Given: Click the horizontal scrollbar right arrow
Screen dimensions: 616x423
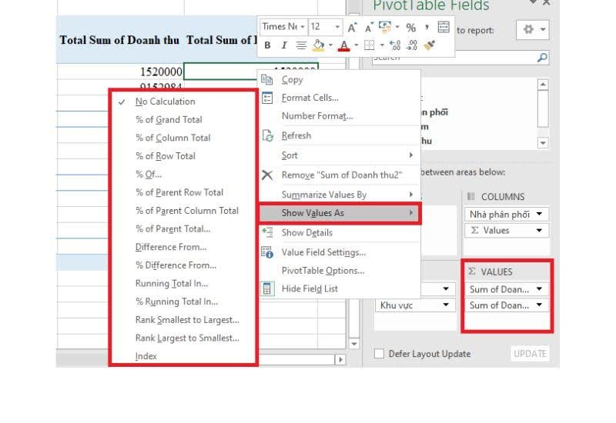Looking at the screenshot, I should [340, 359].
